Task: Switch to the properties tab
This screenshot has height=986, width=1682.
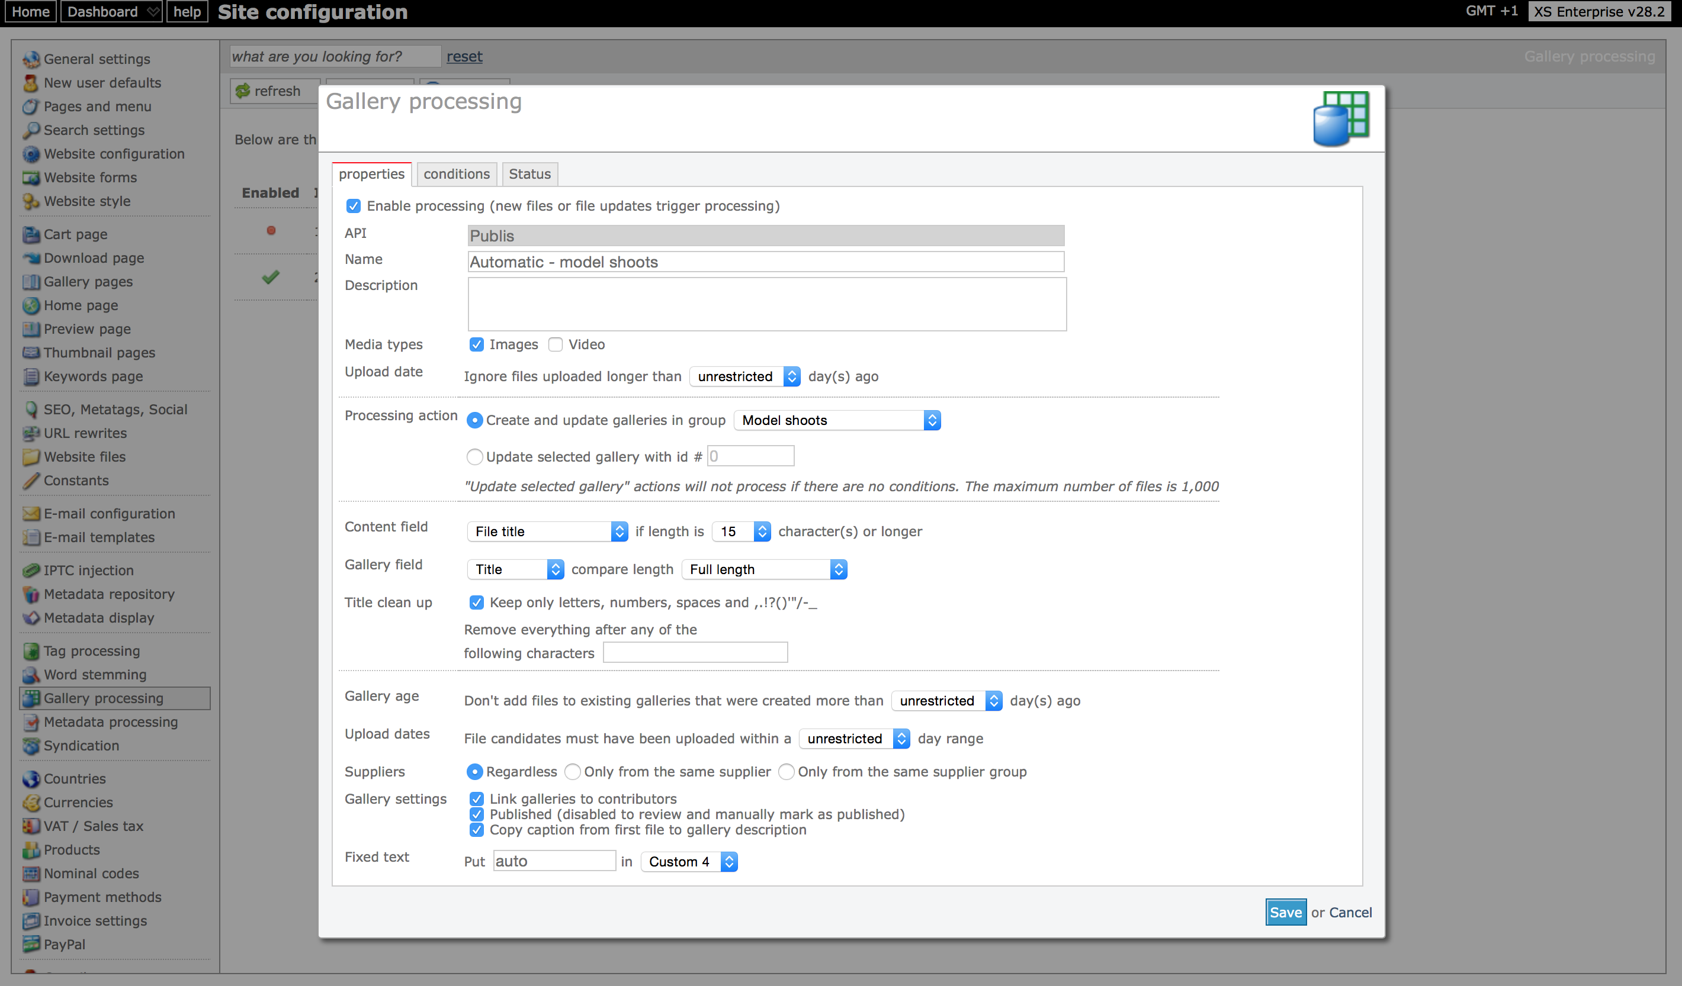Action: coord(372,174)
